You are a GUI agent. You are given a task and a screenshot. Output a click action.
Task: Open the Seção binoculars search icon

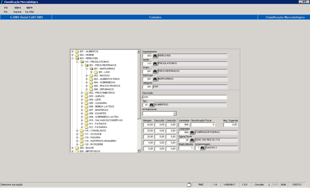coord(155,63)
